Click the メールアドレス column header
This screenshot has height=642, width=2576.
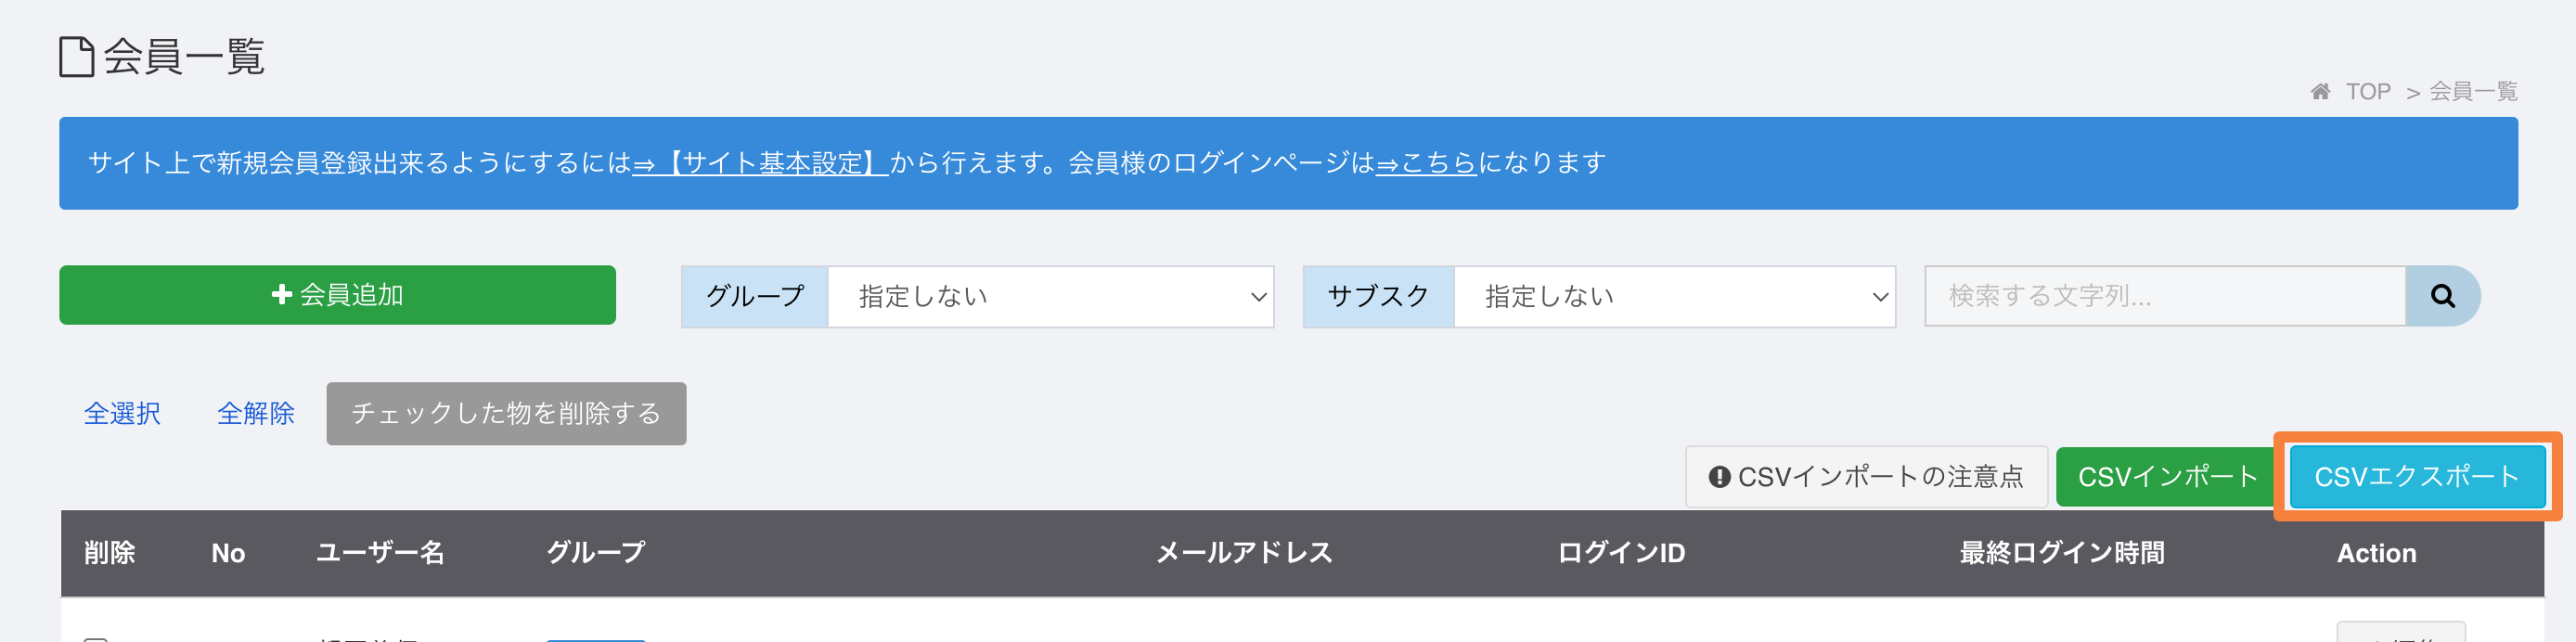coord(1244,553)
